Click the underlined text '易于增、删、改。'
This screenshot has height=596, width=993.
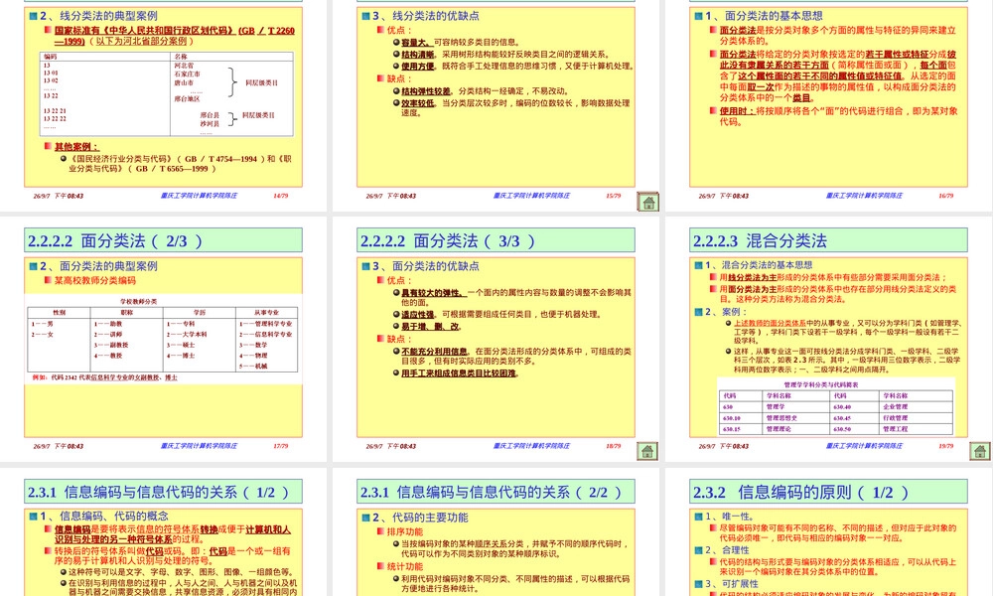coord(431,327)
